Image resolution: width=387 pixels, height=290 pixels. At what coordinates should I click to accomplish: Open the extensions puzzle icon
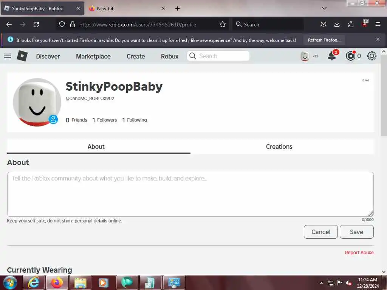(x=351, y=25)
